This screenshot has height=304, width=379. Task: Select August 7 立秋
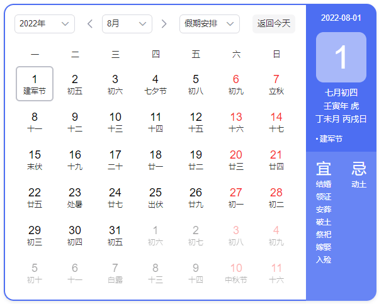[276, 84]
